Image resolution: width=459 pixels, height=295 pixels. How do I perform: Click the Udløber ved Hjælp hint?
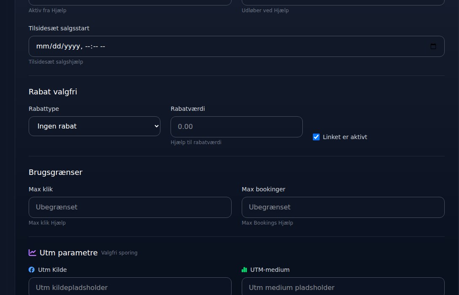tap(265, 11)
